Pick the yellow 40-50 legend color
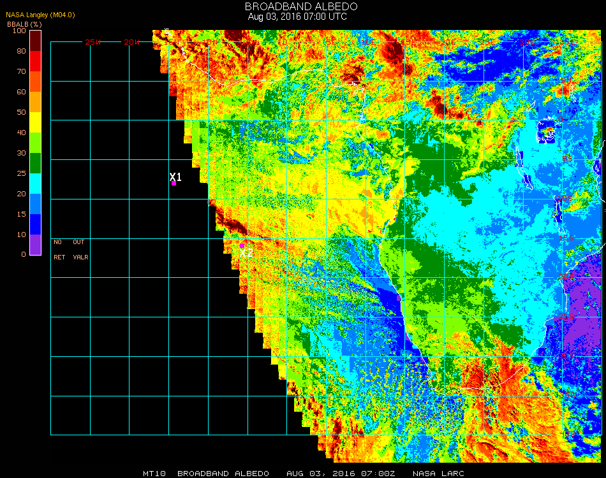The width and height of the screenshot is (606, 478). pos(36,122)
